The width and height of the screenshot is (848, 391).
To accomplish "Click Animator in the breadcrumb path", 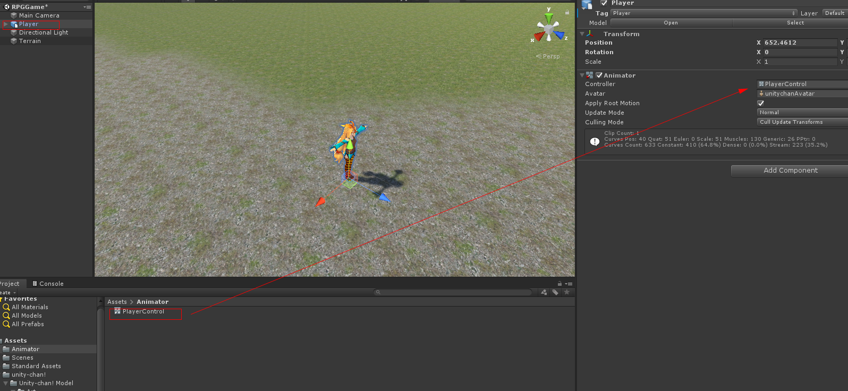I will pos(152,302).
